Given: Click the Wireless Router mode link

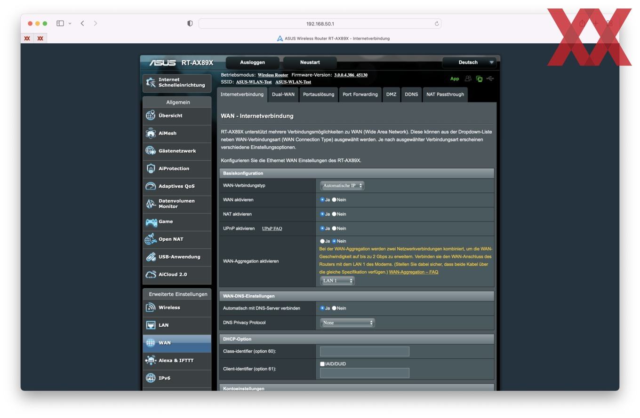Looking at the screenshot, I should [273, 75].
